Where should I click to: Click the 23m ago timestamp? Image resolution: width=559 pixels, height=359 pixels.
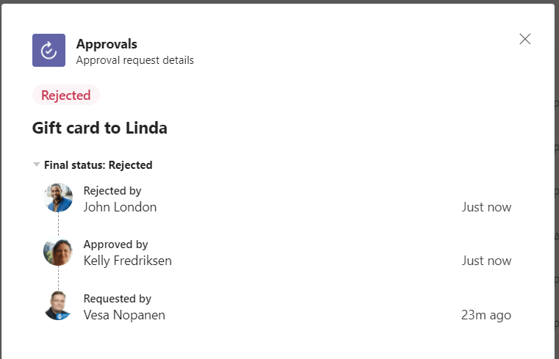(486, 315)
